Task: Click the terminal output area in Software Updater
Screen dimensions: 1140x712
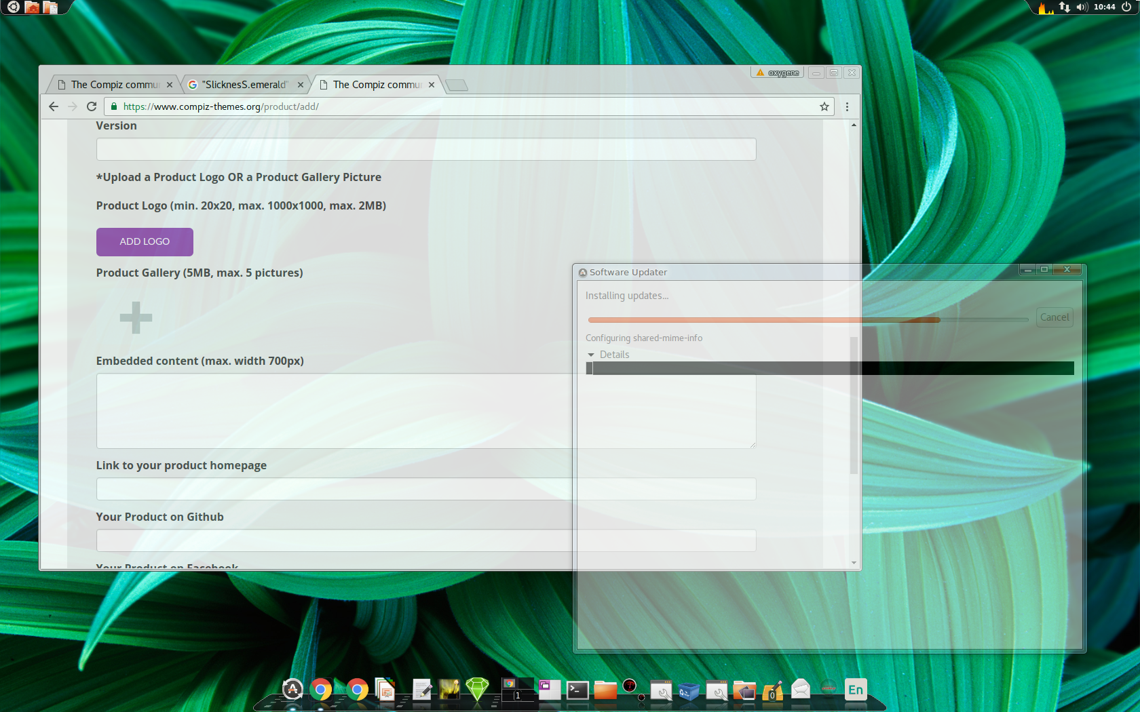Action: tap(830, 368)
